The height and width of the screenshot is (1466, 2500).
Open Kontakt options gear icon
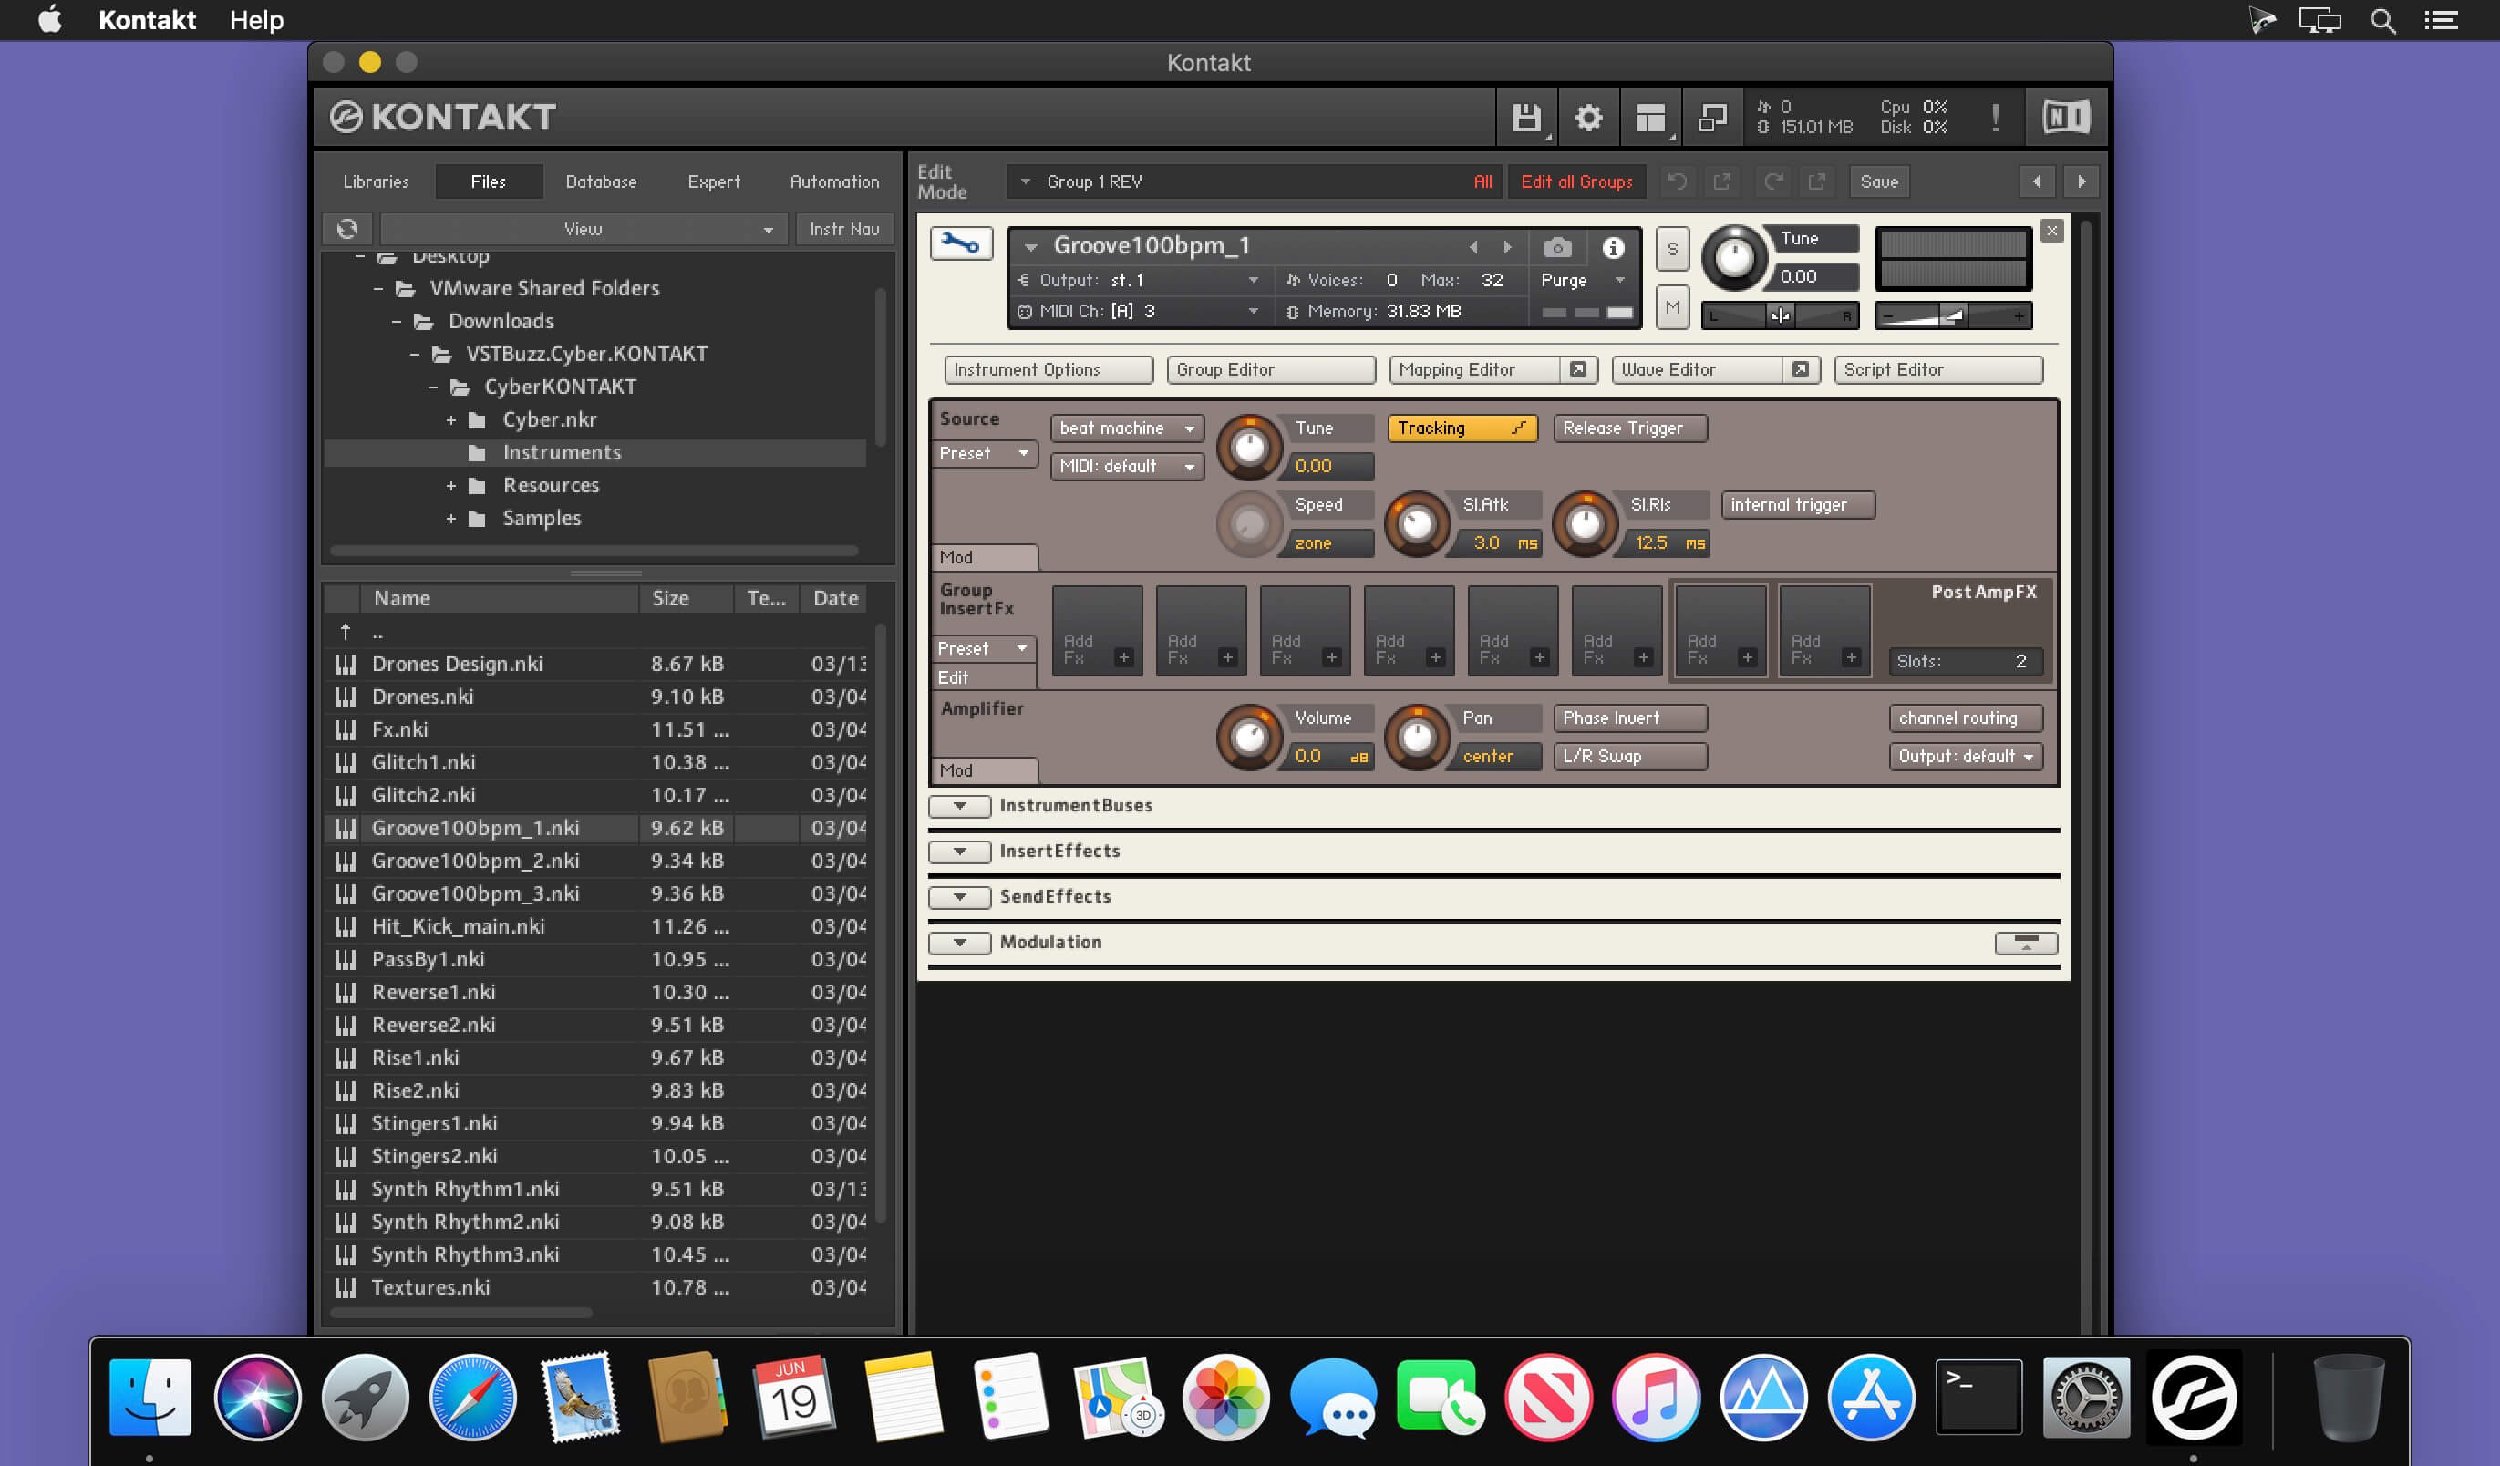pos(1588,118)
